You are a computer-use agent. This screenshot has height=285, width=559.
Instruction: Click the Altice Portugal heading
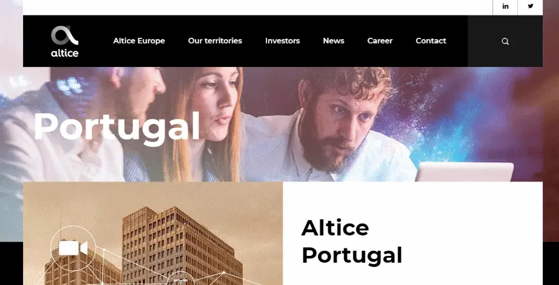(352, 242)
